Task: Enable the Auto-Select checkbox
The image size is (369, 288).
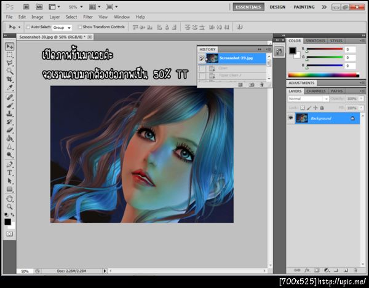Action: pos(28,27)
